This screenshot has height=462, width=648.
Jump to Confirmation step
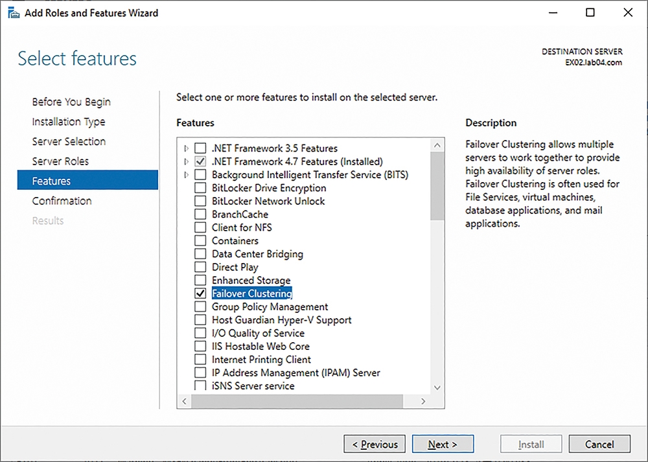[x=62, y=201]
